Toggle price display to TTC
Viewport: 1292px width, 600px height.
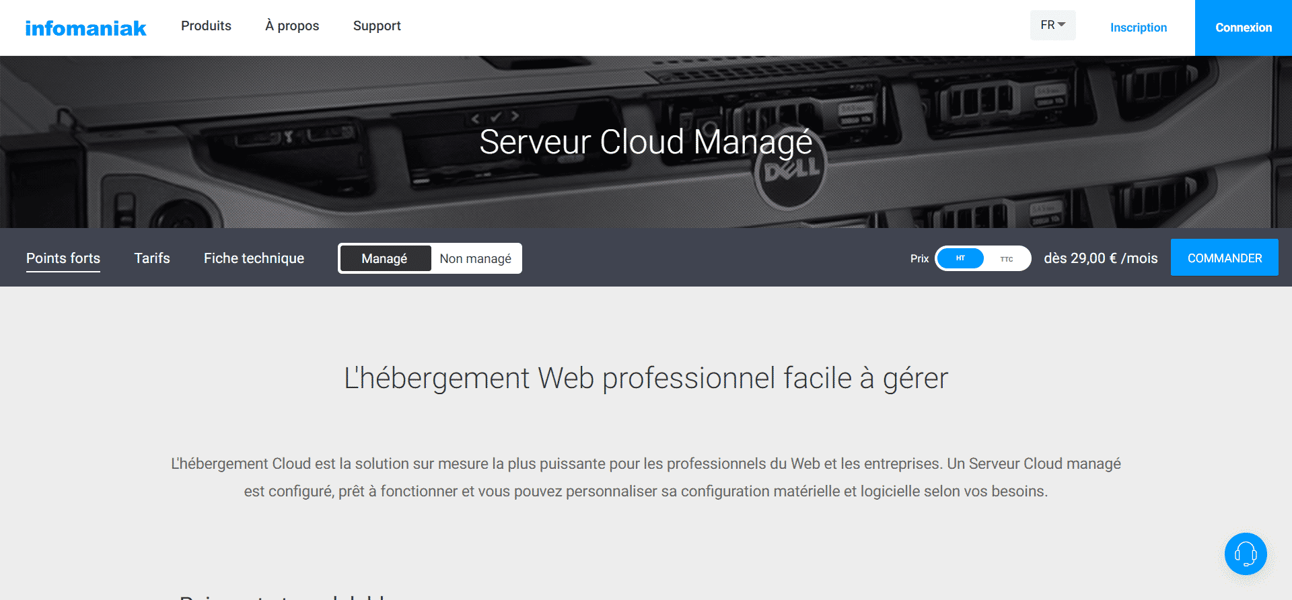[1006, 259]
